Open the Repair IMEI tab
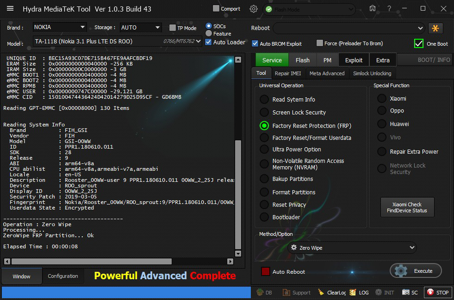The width and height of the screenshot is (454, 300). (288, 73)
